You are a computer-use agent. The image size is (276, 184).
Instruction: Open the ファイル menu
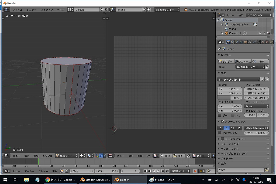[x=18, y=9]
